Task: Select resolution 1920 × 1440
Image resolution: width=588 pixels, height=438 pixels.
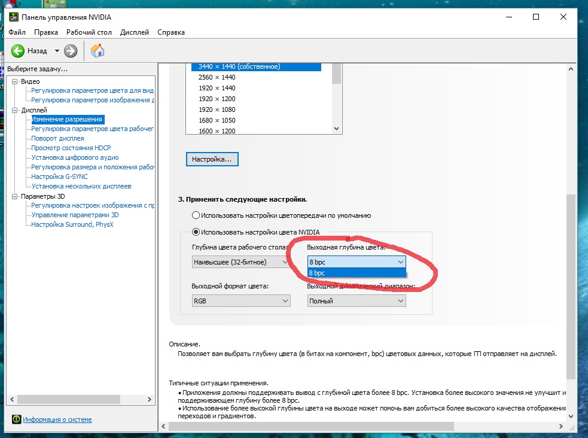Action: coord(217,88)
